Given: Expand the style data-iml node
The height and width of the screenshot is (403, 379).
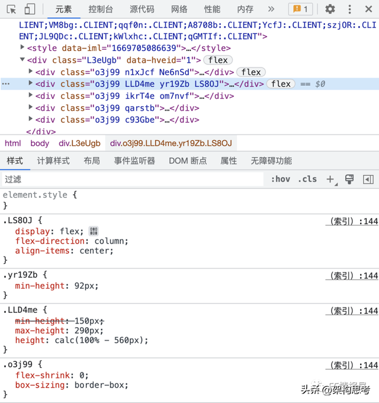Looking at the screenshot, I should (23, 47).
